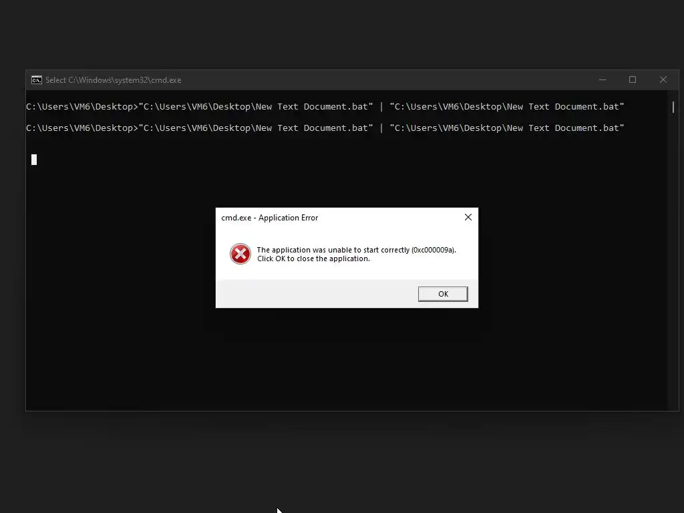The width and height of the screenshot is (684, 513).
Task: Click the second command prompt line path
Action: click(x=82, y=128)
